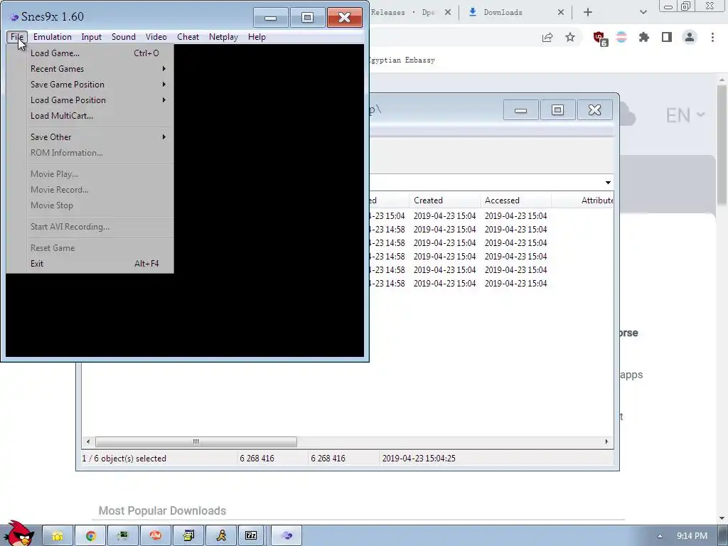Sort by Created column in 7-Zip

coord(444,200)
